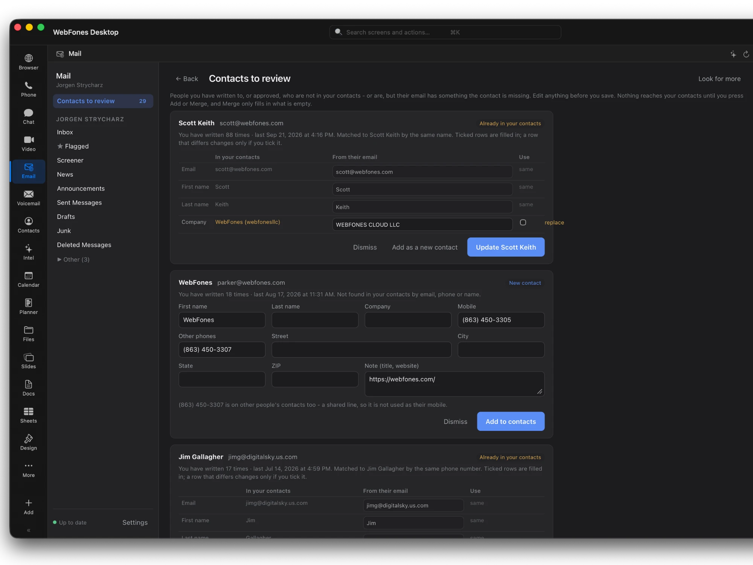753x565 pixels.
Task: Expand the Other (3) folder group
Action: coord(73,260)
